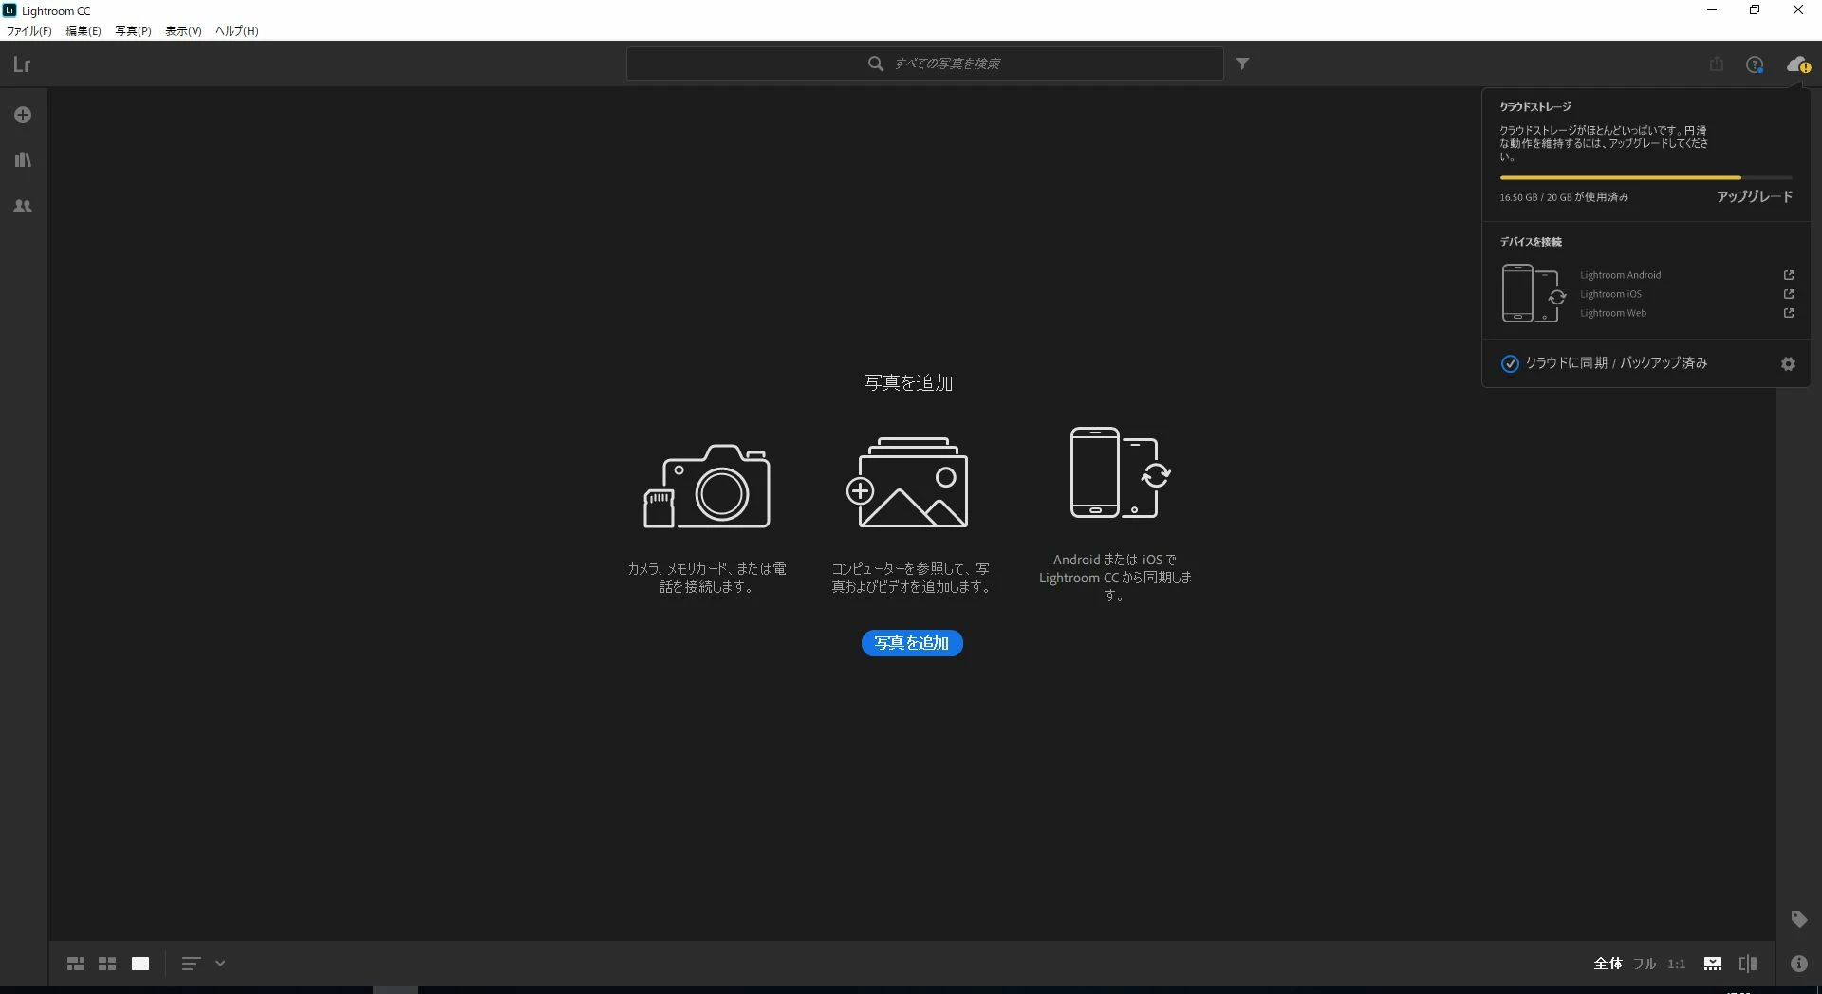Toggle the filmstrip display icon

pos(1713,964)
